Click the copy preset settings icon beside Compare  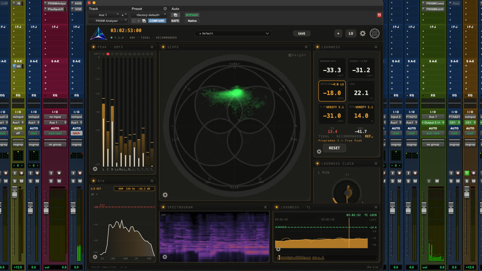144,21
